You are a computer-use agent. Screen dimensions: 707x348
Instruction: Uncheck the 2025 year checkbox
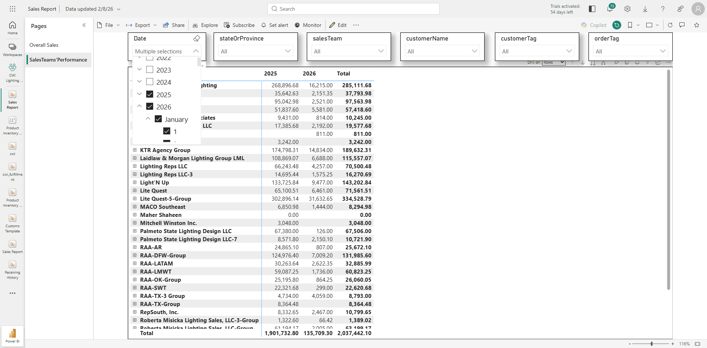(150, 94)
